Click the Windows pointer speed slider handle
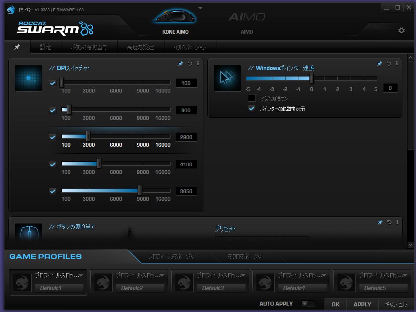 (311, 78)
